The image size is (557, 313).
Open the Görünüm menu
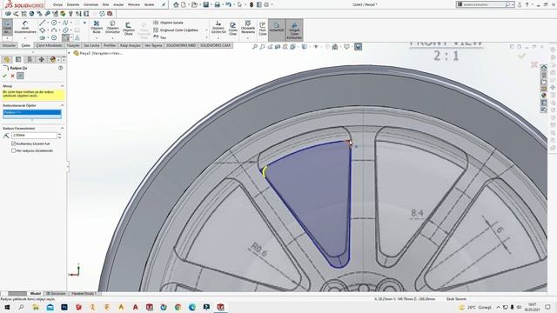(91, 4)
